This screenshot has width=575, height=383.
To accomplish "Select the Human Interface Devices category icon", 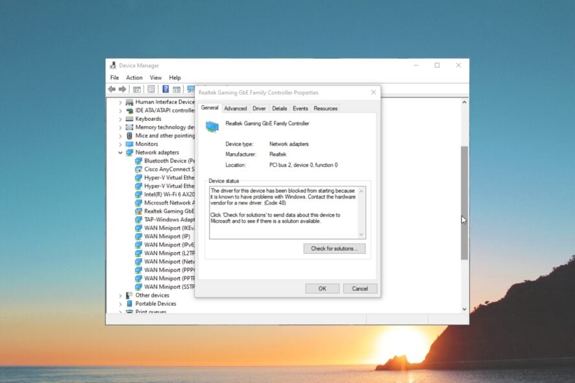I will (x=129, y=102).
